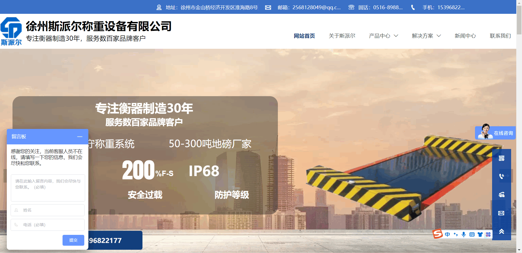
Task: Open skin shirt icon in Sogou bar
Action: 480,235
